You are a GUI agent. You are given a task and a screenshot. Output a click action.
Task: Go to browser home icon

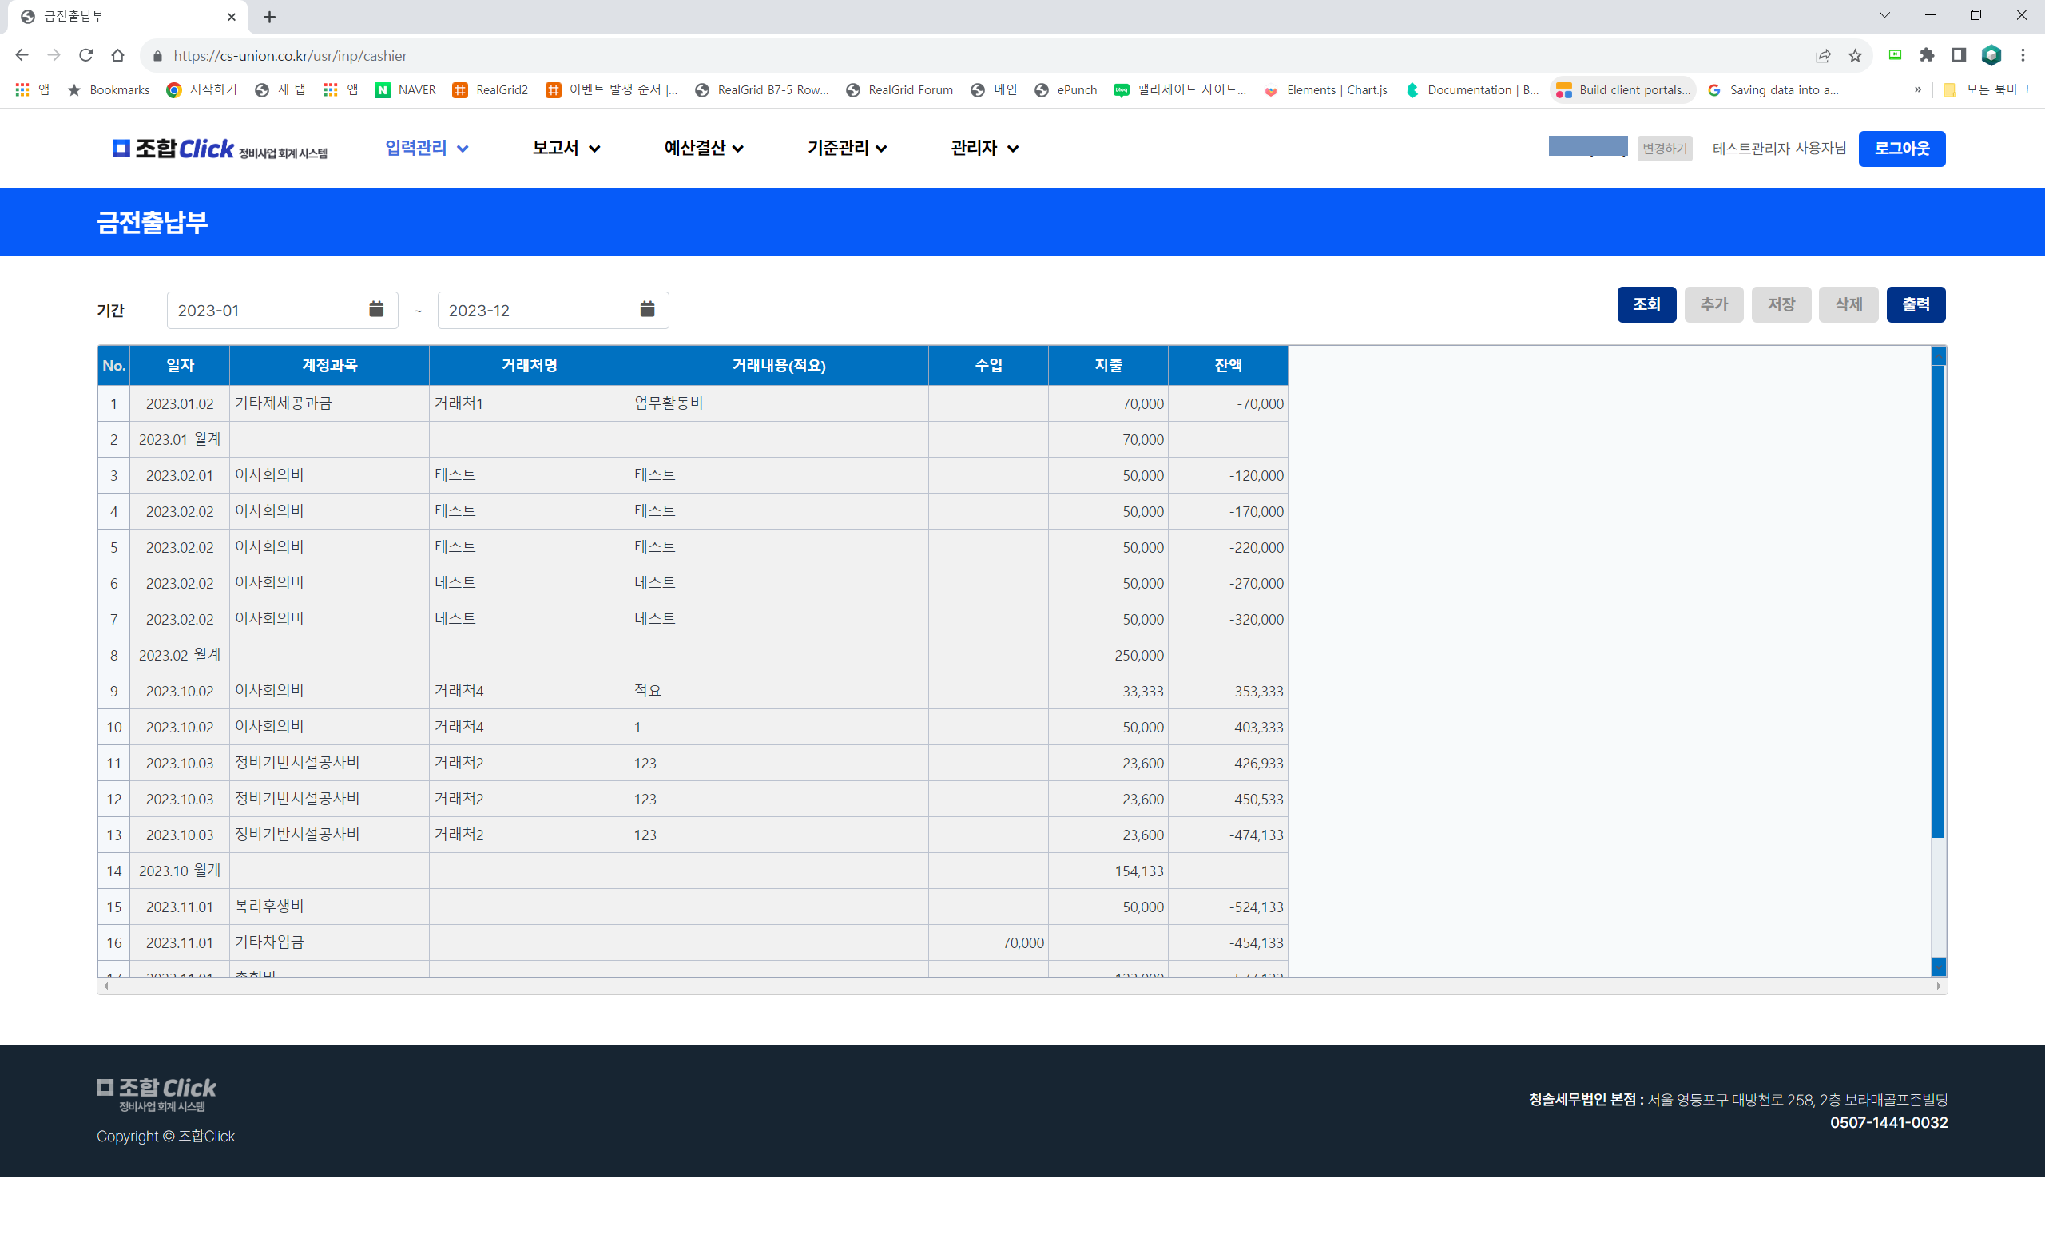click(118, 56)
